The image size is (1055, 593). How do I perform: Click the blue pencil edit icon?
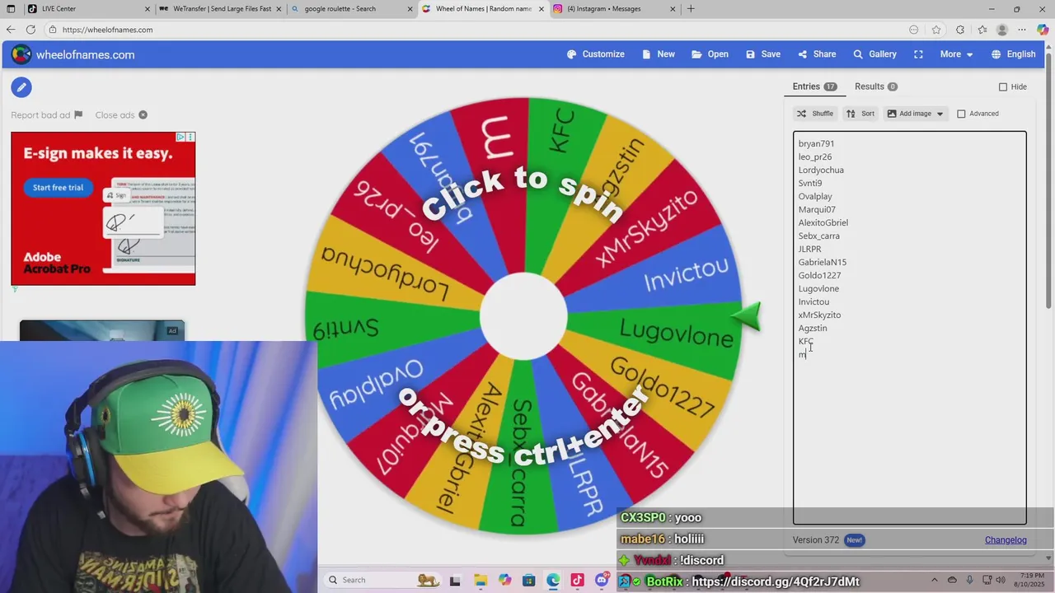pyautogui.click(x=21, y=86)
